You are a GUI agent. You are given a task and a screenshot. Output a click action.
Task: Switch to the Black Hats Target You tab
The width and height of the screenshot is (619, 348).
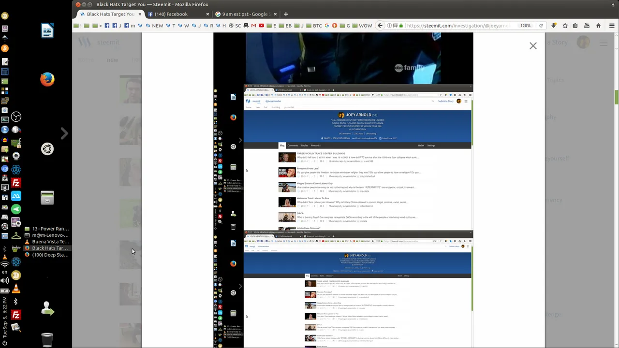(x=110, y=14)
